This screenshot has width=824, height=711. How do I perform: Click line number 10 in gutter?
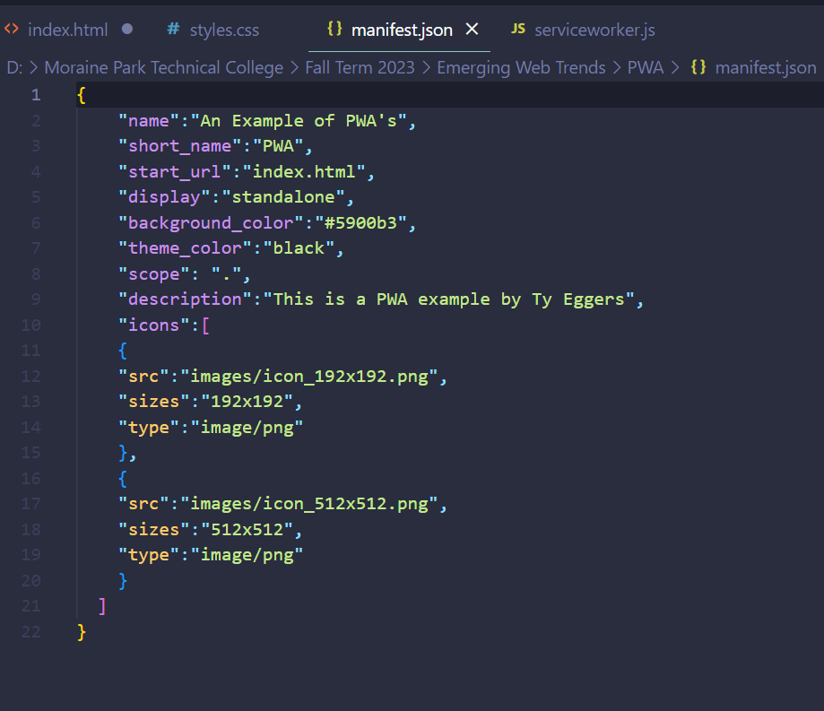pos(31,325)
